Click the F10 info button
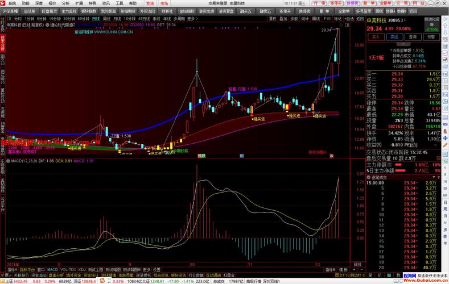449x284 pixels. [327, 19]
